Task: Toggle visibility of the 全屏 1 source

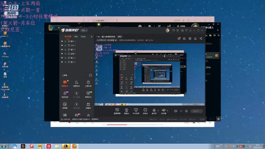Action: pos(62,54)
